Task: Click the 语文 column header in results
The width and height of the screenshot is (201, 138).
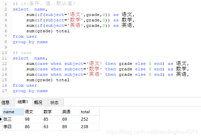Action: (x=33, y=112)
